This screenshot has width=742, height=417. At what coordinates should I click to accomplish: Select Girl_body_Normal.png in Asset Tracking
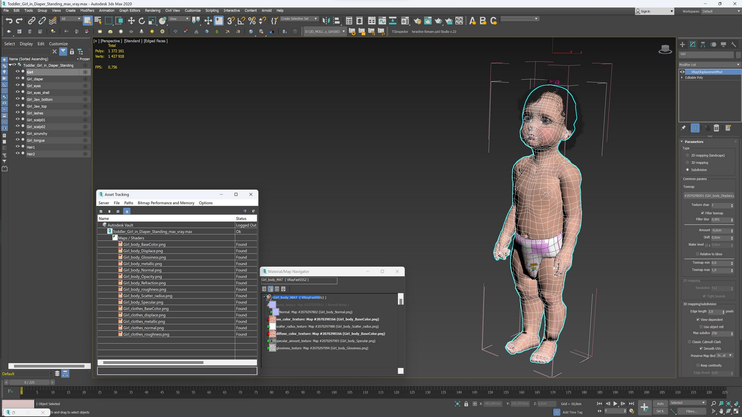[x=142, y=270]
